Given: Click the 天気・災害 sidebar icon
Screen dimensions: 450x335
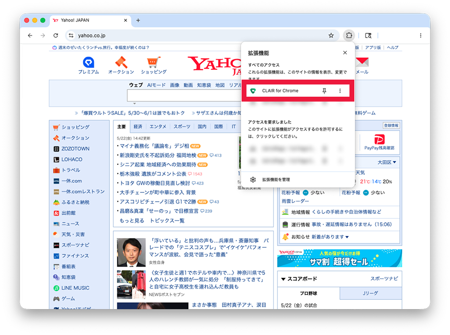Looking at the screenshot, I should (x=56, y=234).
